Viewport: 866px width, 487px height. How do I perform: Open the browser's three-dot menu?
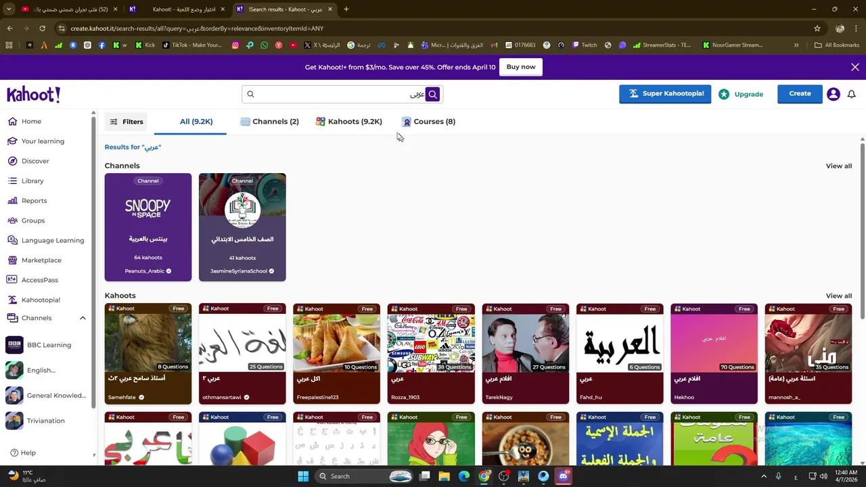[857, 28]
